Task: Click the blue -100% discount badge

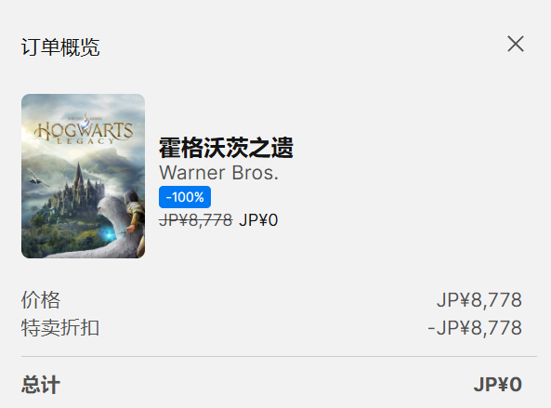Action: point(185,197)
